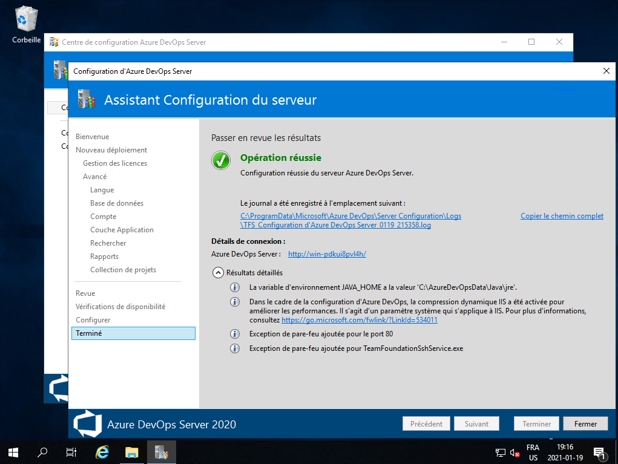Click the muted volume tray icon
Screen dimensions: 618x464
point(515,453)
